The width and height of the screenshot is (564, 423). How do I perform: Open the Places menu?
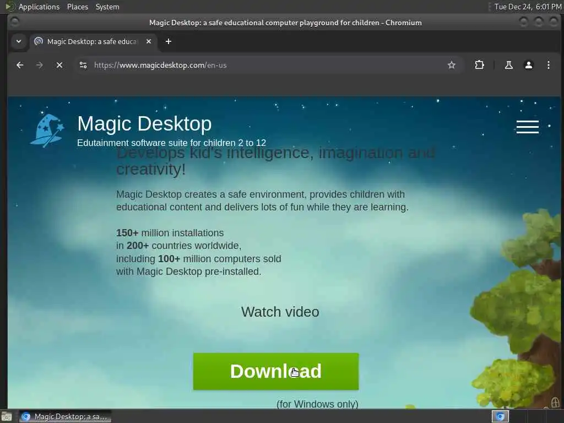(x=77, y=7)
